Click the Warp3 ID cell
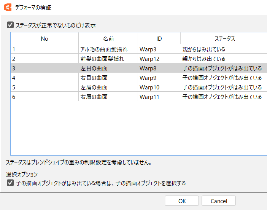The height and width of the screenshot is (210, 267). pos(148,49)
